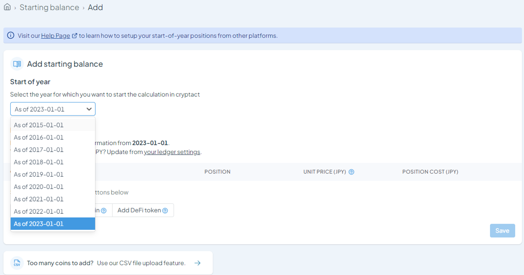Click arrow icon in CSV upload banner
The image size is (524, 275).
pos(197,263)
